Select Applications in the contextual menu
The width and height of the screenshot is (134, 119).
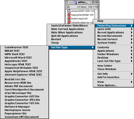(113, 51)
